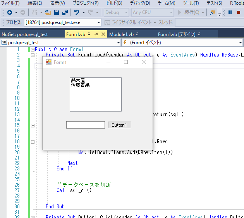This screenshot has height=218, width=244.
Task: Collapse the Public Class Form1 block
Action: 33,50
